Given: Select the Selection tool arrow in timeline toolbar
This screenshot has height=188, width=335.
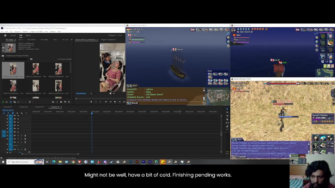Looking at the screenshot, I should pyautogui.click(x=227, y=109).
